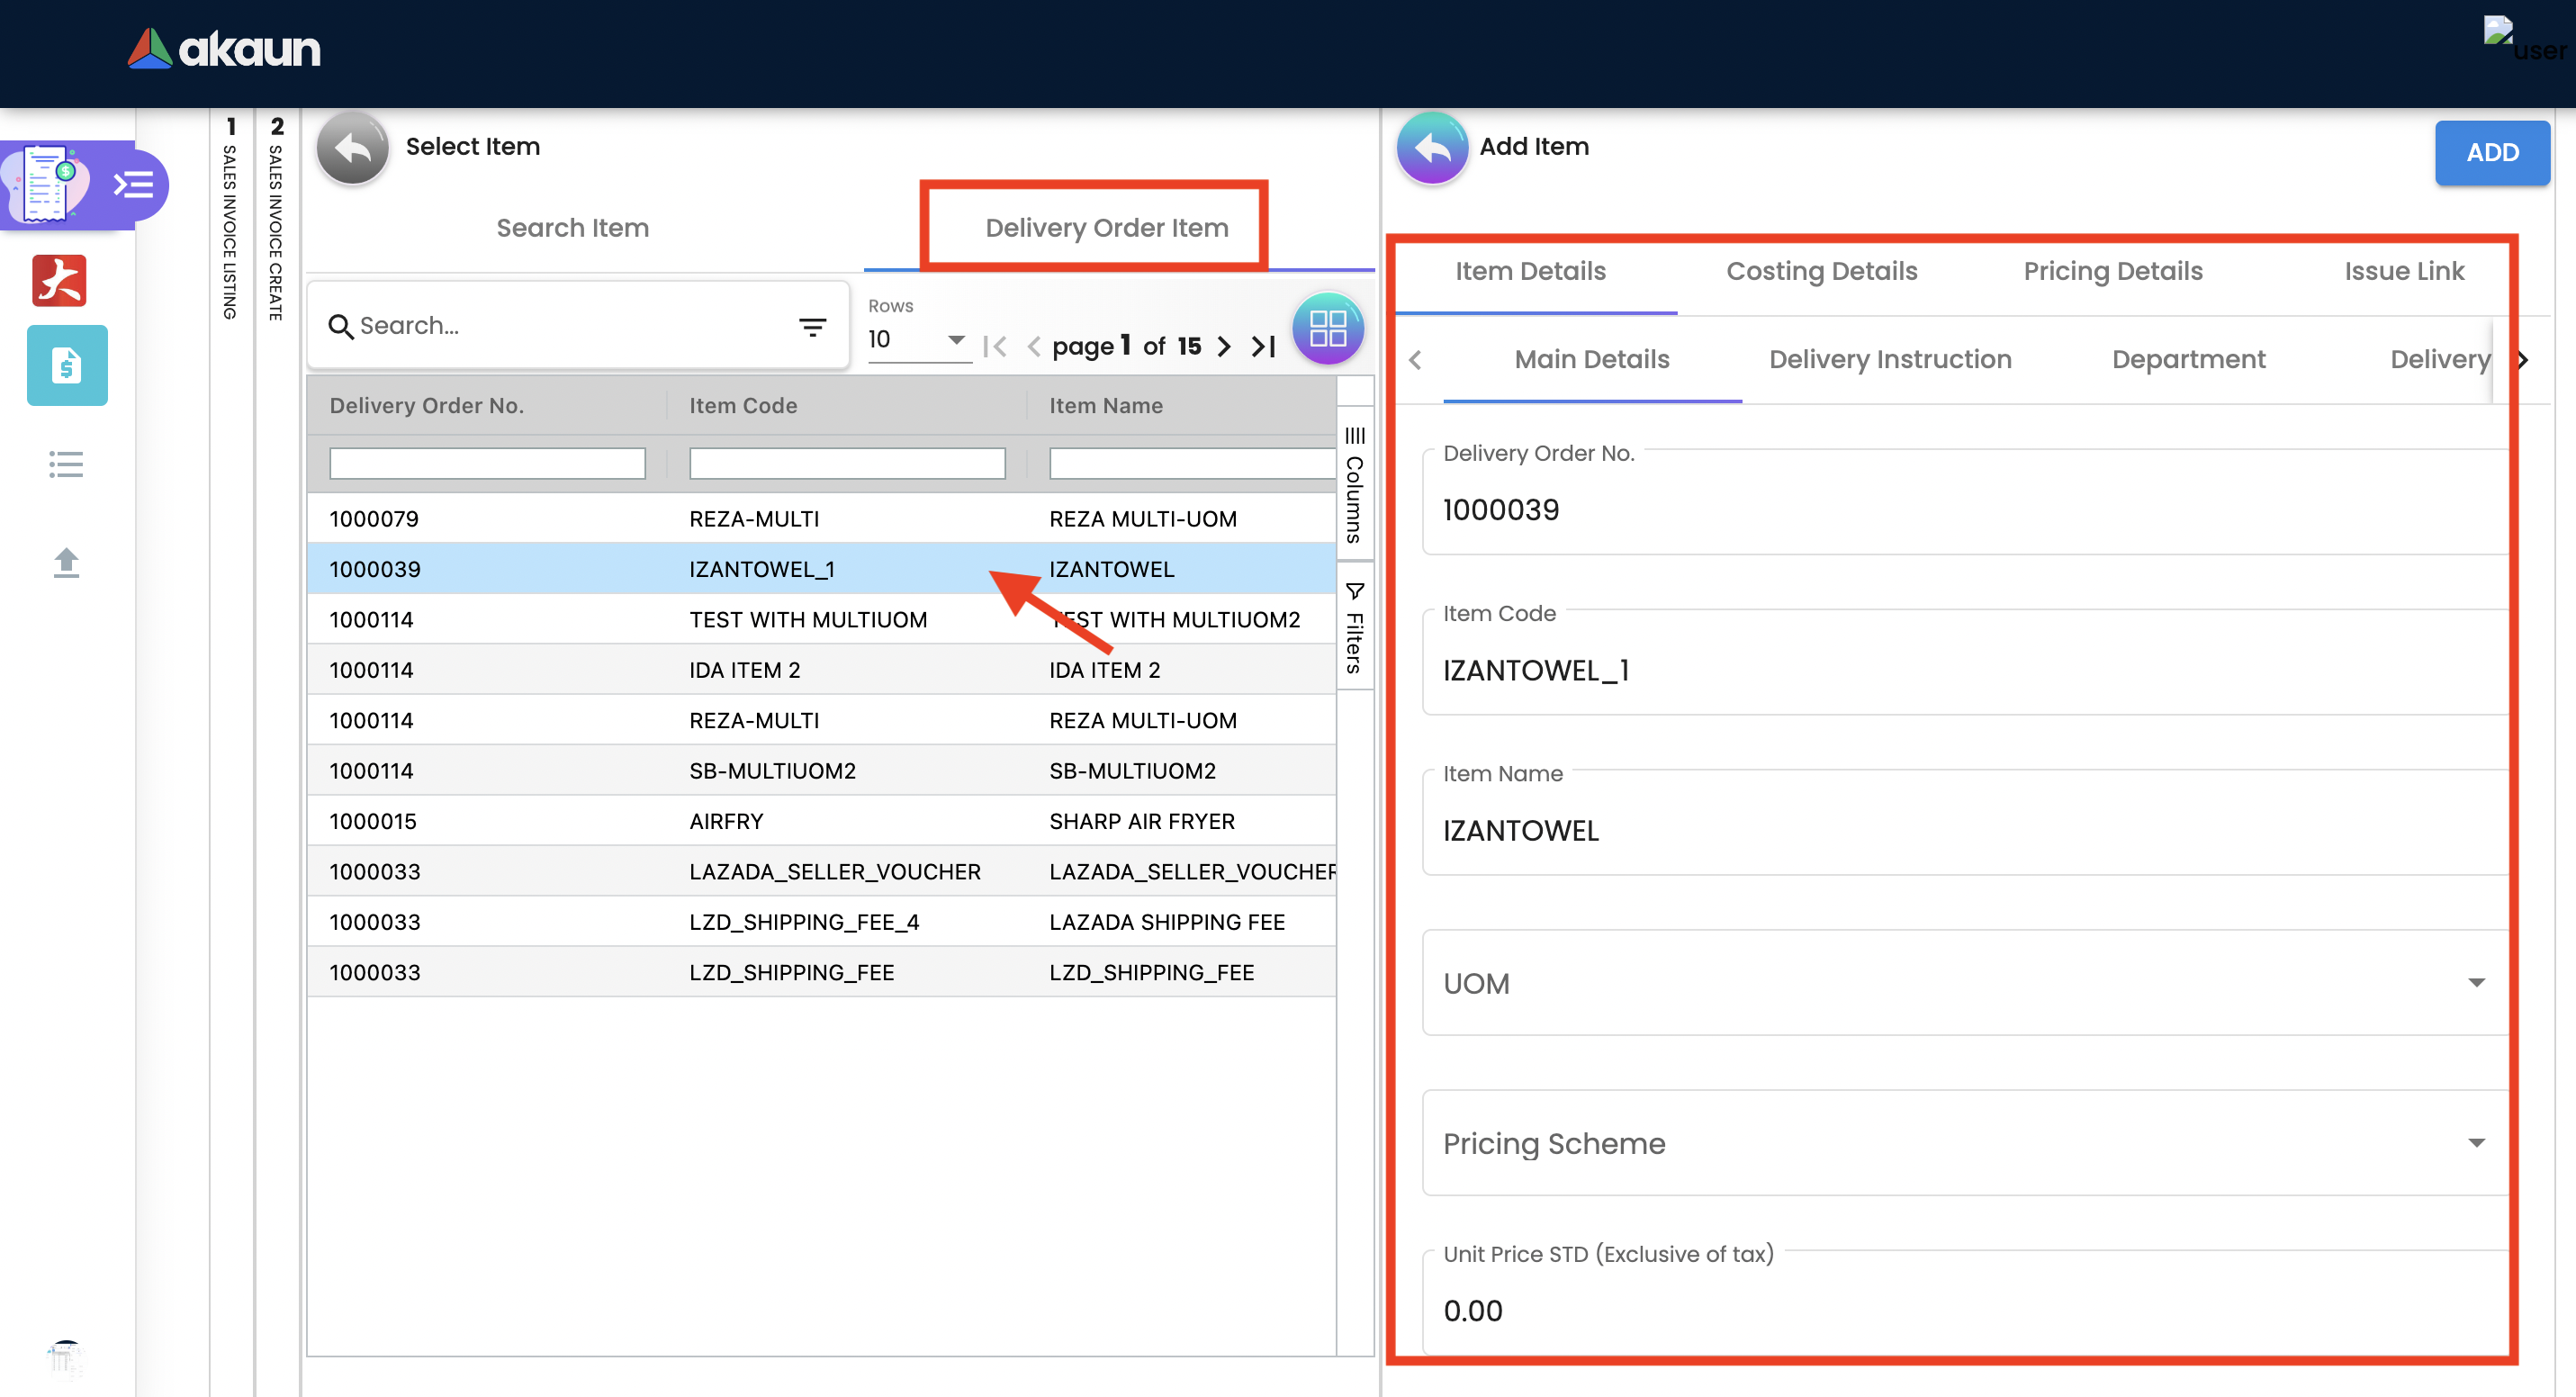The image size is (2576, 1397).
Task: Open the Columns side panel
Action: pyautogui.click(x=1354, y=486)
